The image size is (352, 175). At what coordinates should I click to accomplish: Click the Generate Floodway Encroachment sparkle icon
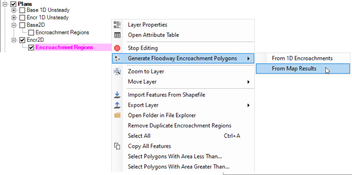117,59
